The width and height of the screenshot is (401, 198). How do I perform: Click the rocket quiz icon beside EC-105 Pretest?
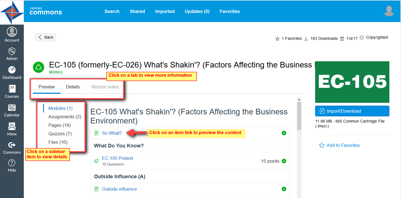click(x=96, y=161)
